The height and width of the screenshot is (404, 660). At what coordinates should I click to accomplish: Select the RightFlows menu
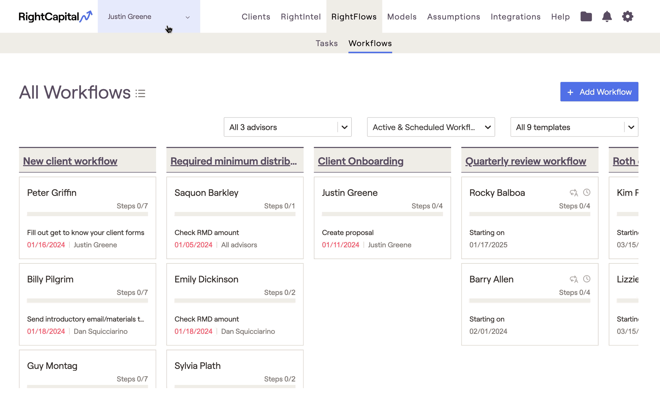tap(354, 17)
